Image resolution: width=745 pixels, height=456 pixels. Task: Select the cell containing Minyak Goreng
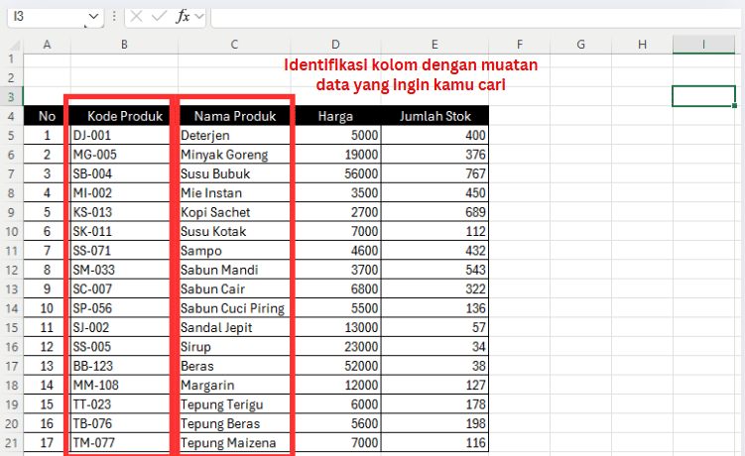pos(234,155)
